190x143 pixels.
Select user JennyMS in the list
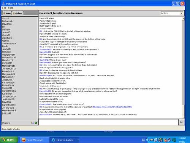point(6,49)
